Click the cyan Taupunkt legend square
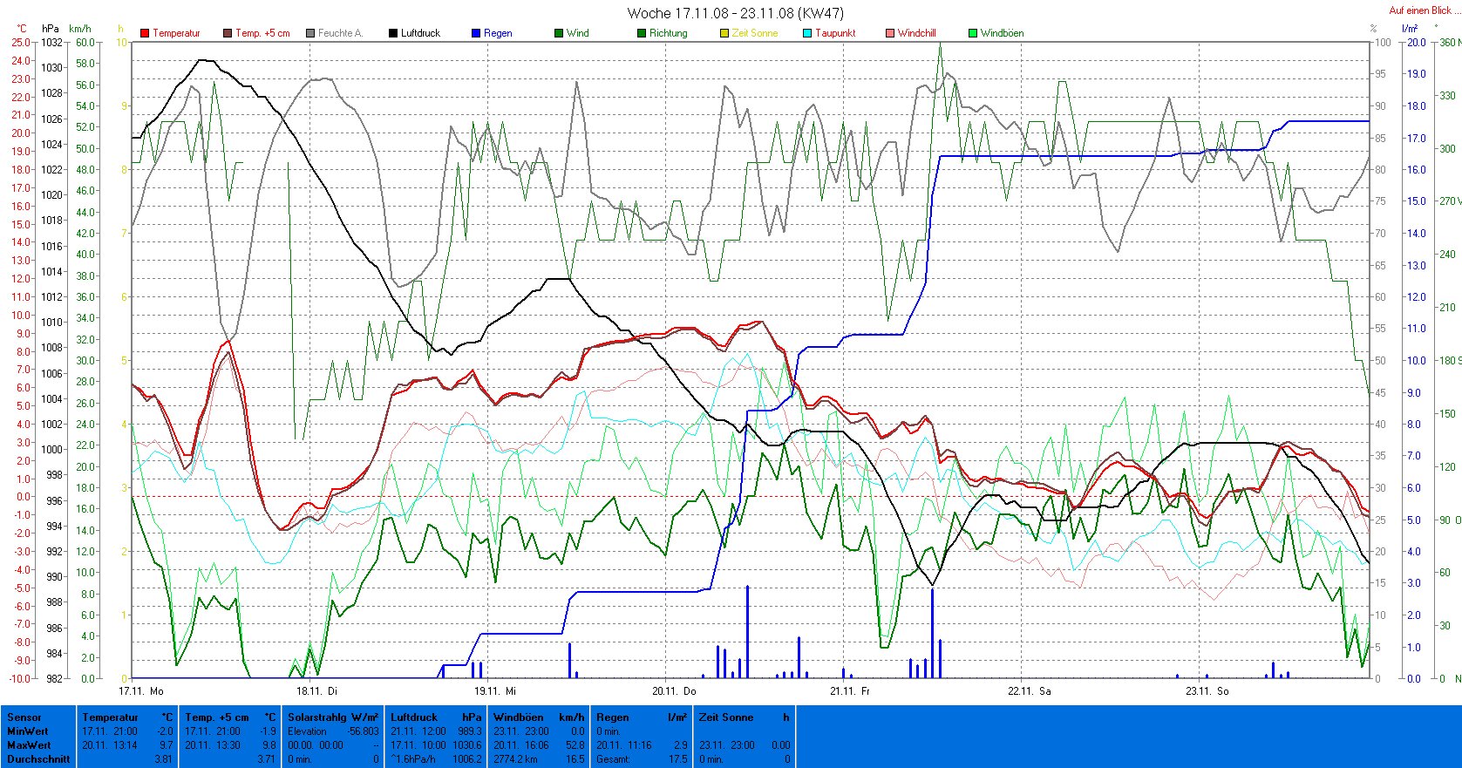Viewport: 1462px width, 768px height. (807, 33)
